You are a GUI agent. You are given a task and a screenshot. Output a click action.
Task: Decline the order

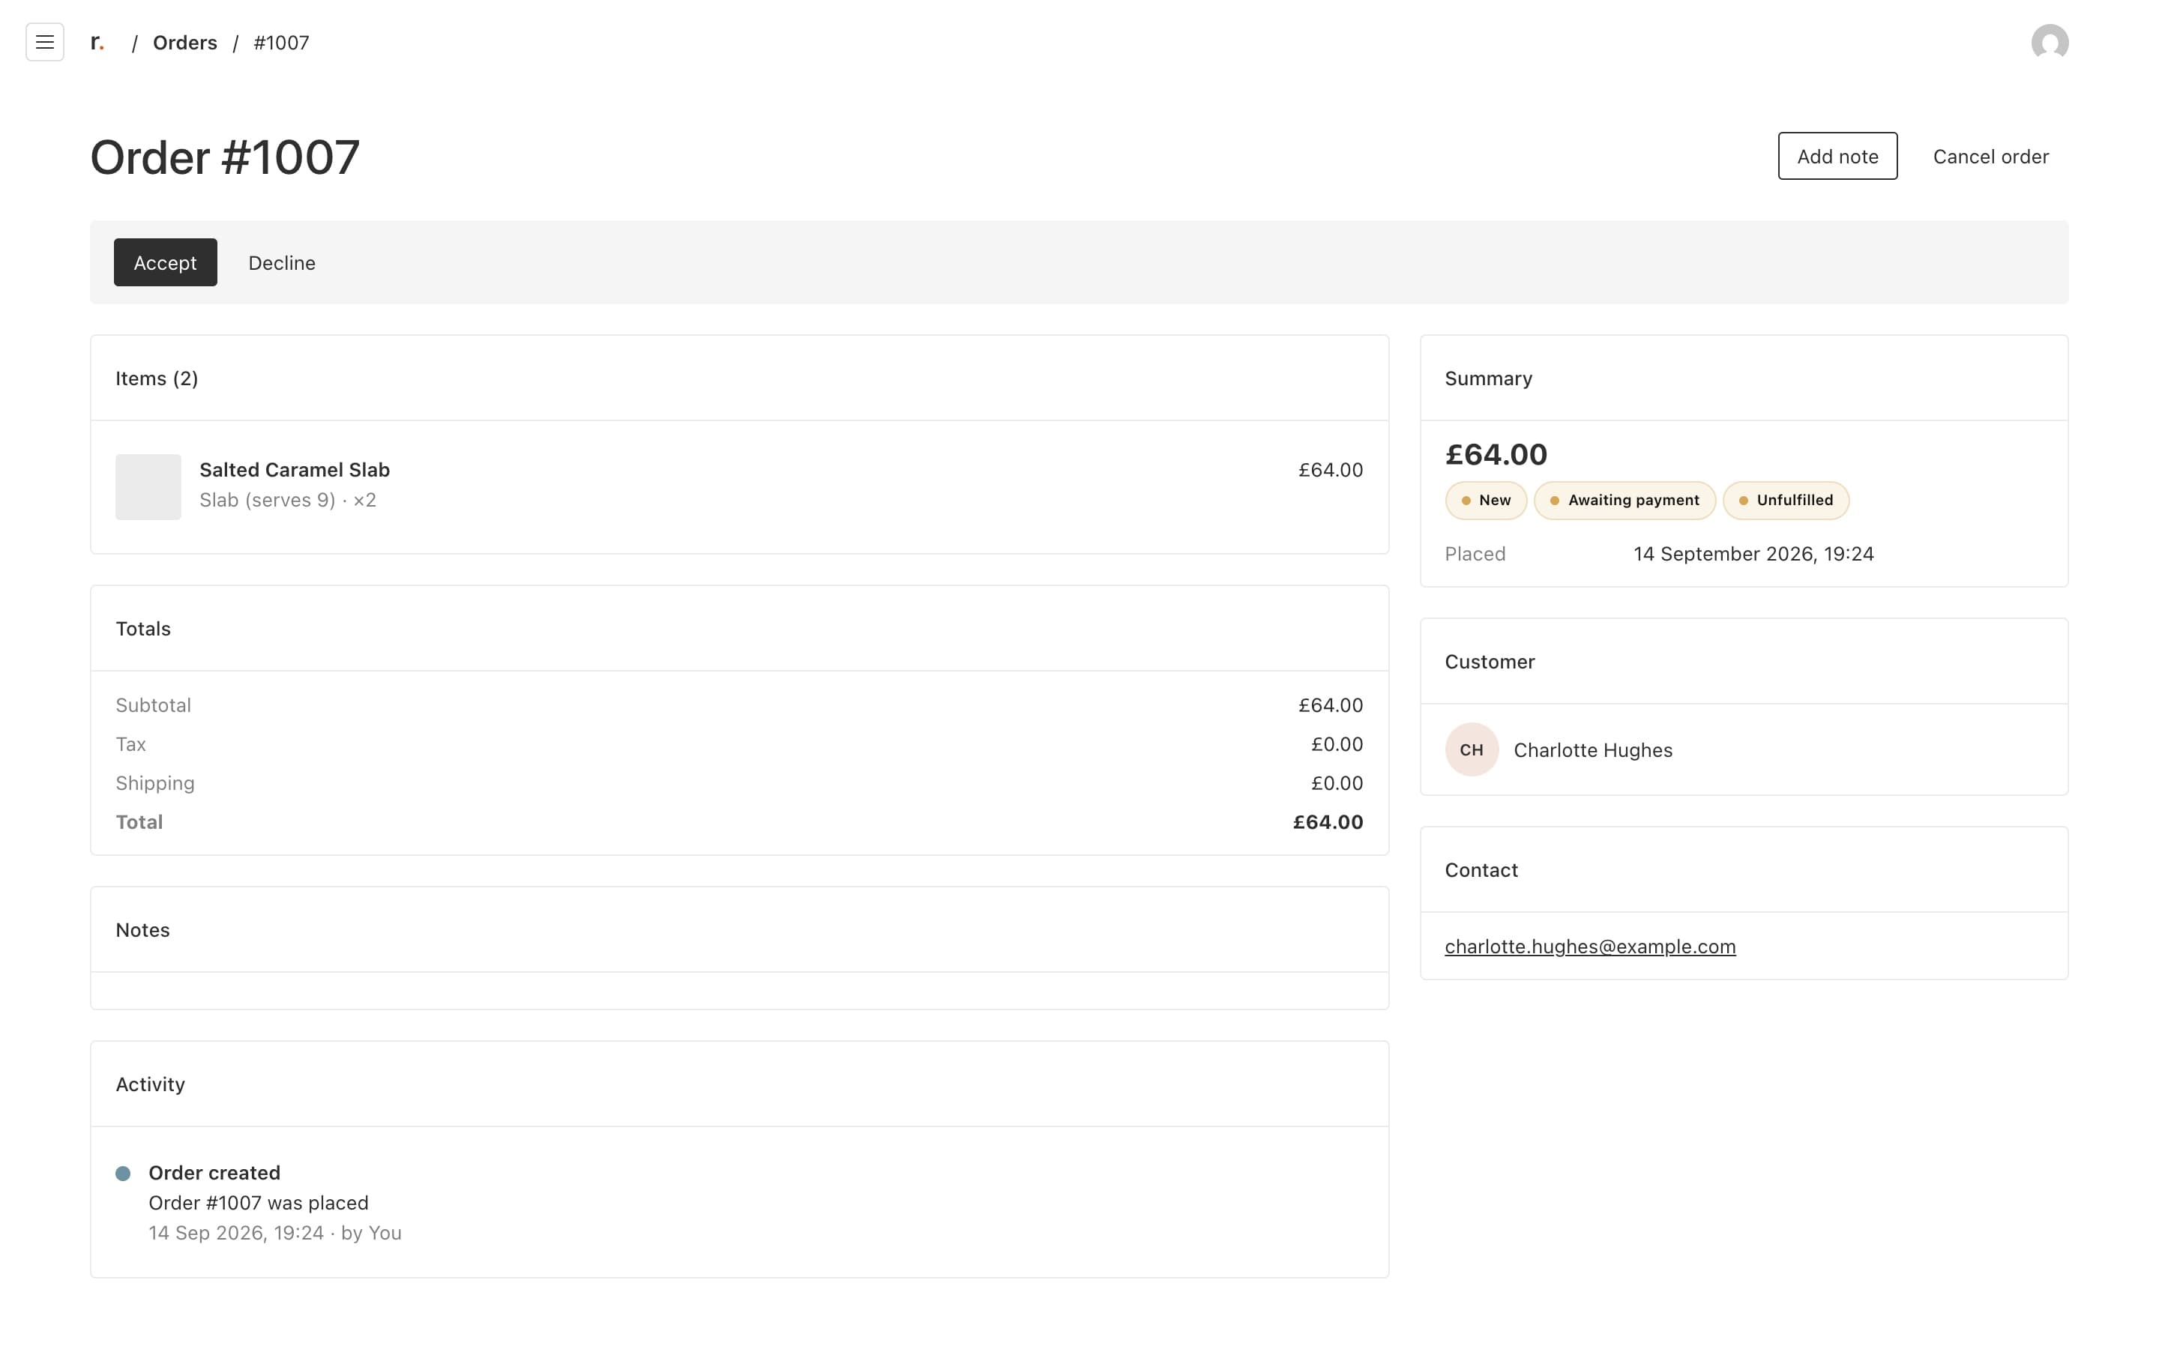tap(282, 262)
